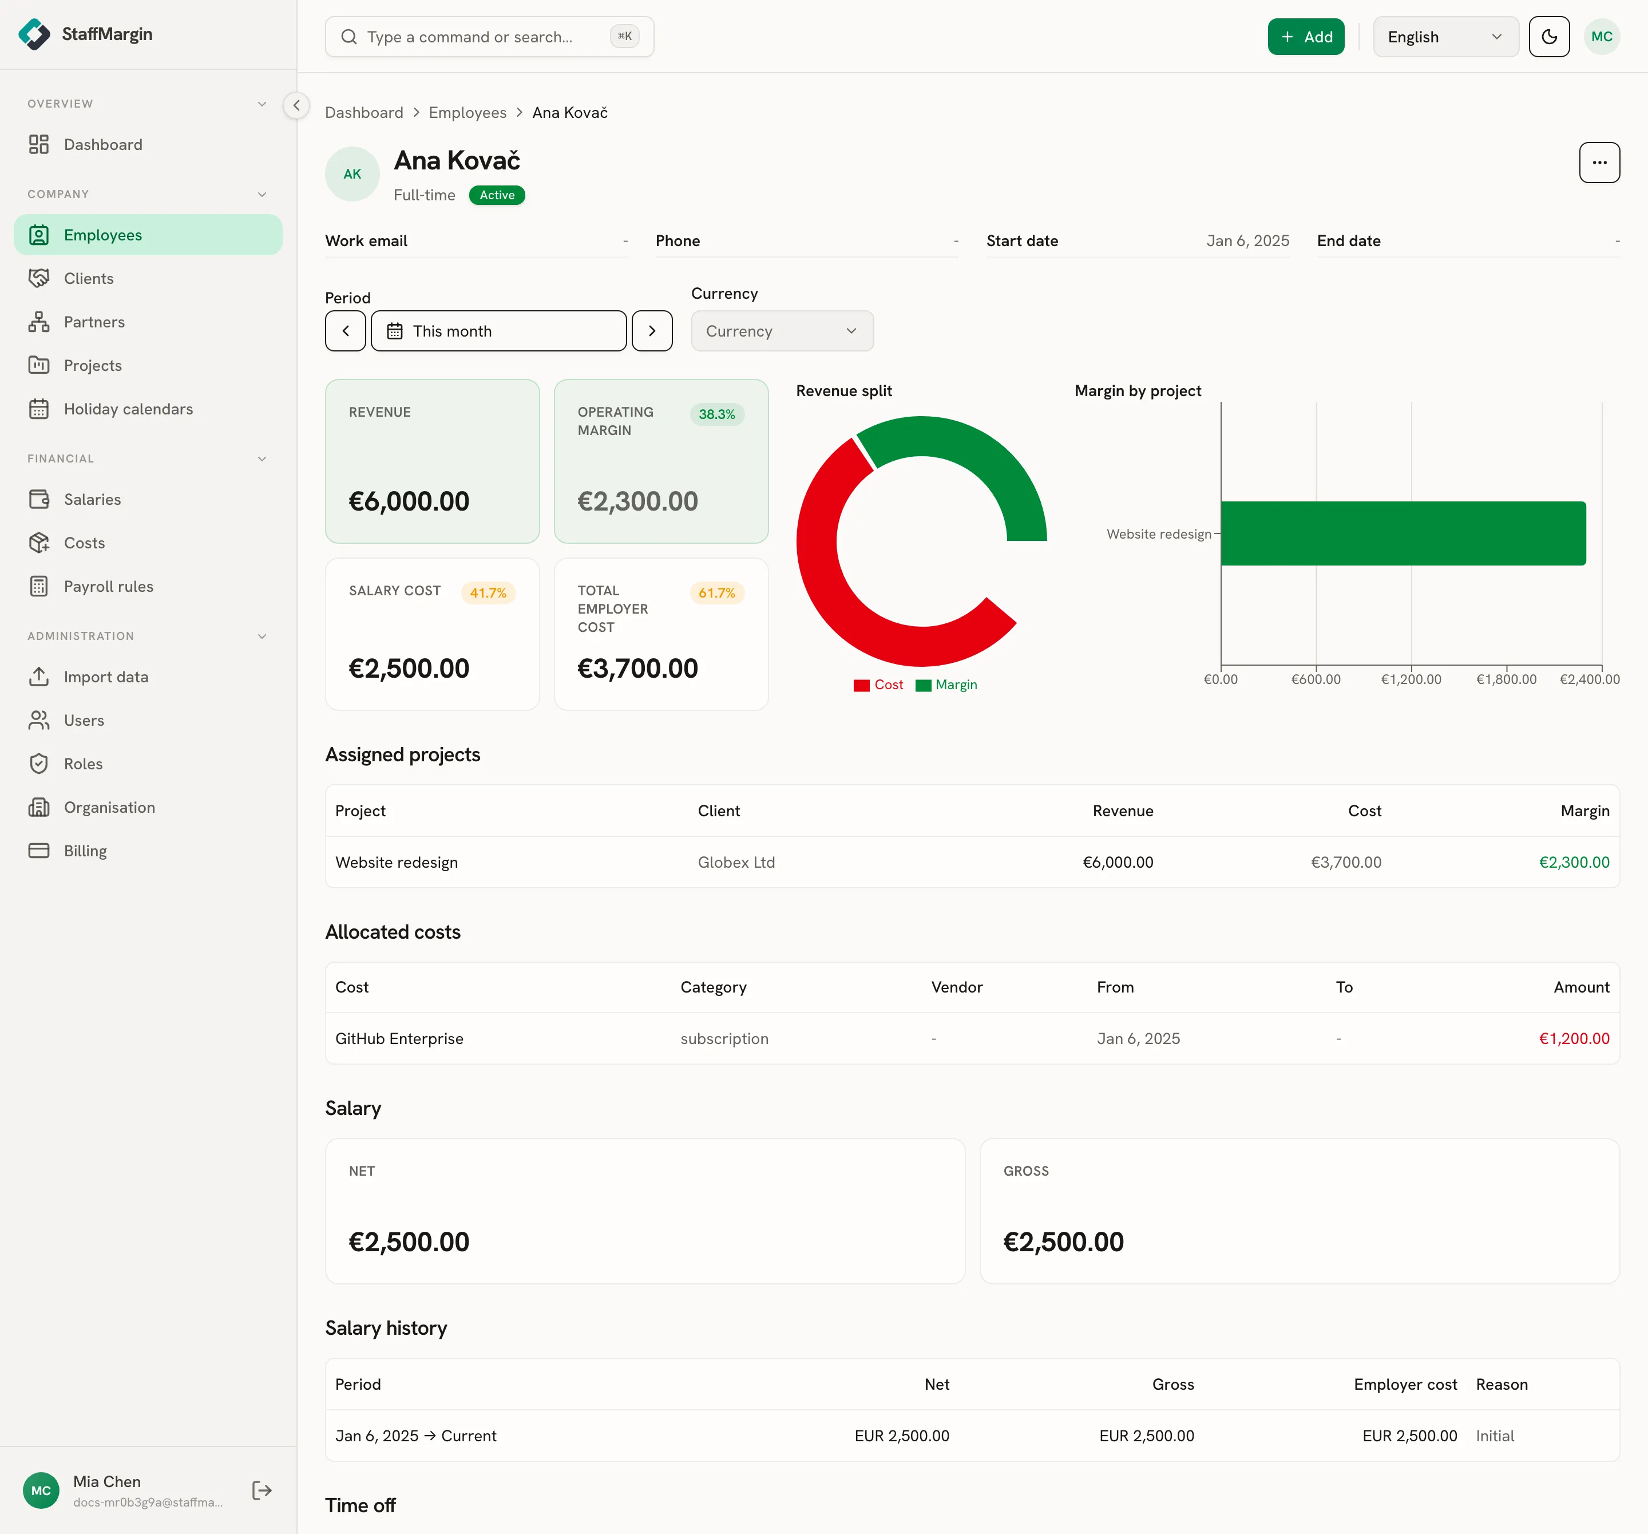The image size is (1648, 1534).
Task: Click the Users people icon
Action: [x=39, y=719]
